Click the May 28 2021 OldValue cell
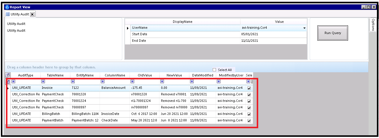The width and height of the screenshot is (379, 138). coord(145,121)
